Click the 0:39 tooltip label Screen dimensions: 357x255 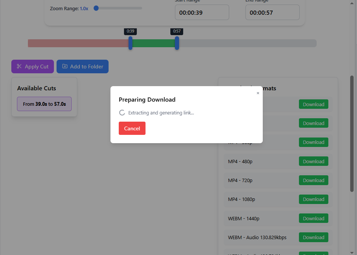tap(130, 31)
